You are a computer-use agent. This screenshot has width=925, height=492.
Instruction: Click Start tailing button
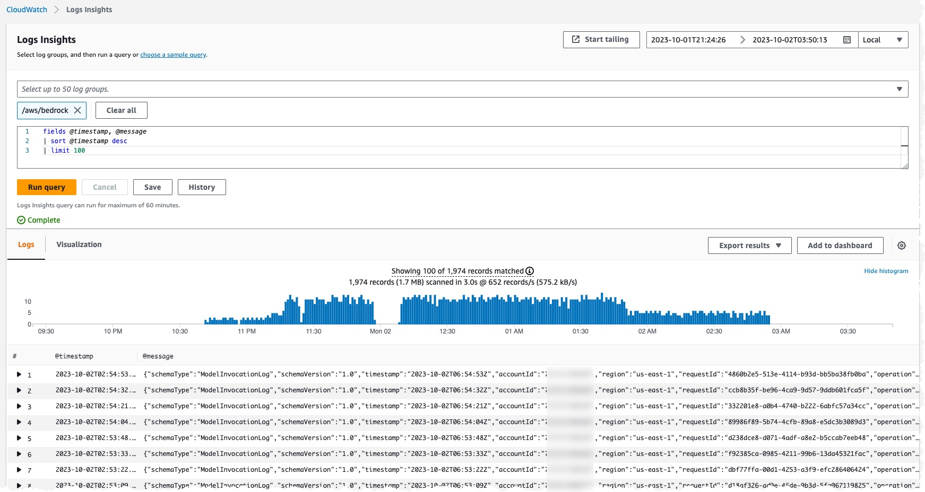[x=601, y=39]
